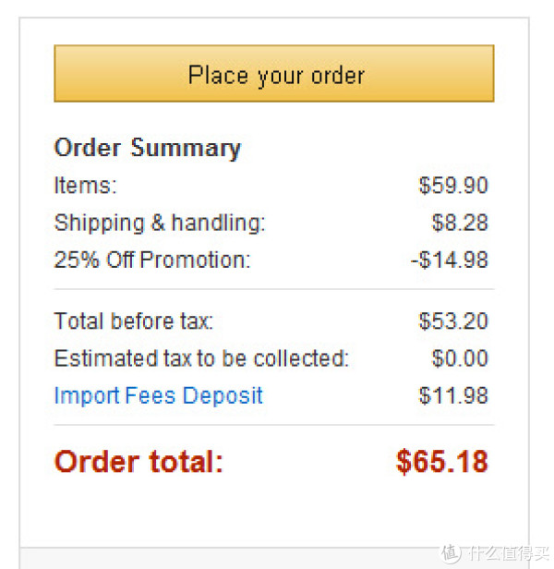The image size is (554, 569).
Task: Click the $53.20 pre-tax total
Action: point(453,321)
